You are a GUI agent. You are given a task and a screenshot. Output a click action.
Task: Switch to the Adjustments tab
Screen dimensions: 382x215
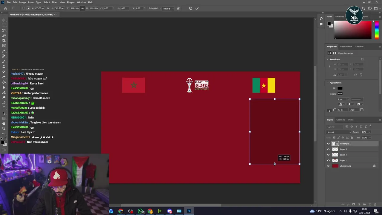346,47
